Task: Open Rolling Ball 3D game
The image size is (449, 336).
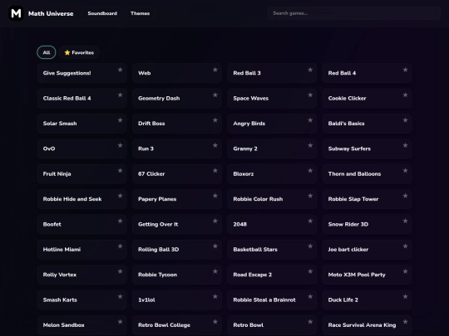Action: coord(176,250)
